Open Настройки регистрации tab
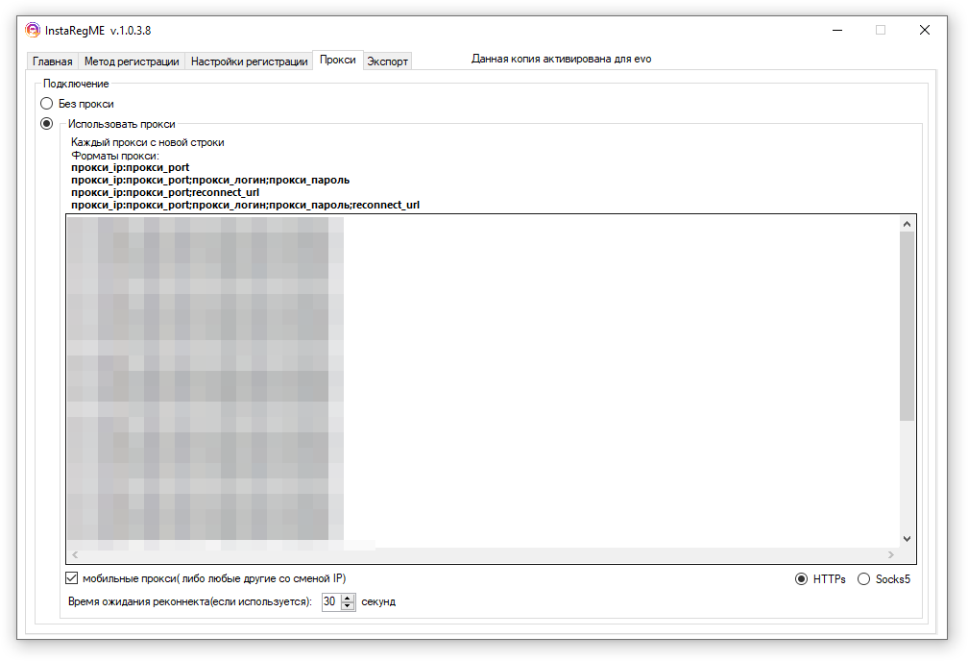Viewport: 968px width, 661px height. [x=249, y=61]
